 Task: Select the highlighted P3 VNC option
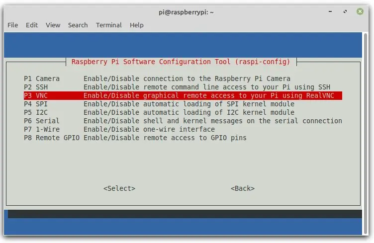183,95
